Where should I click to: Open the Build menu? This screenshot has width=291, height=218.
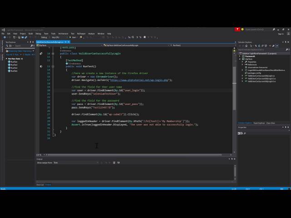(x=30, y=34)
